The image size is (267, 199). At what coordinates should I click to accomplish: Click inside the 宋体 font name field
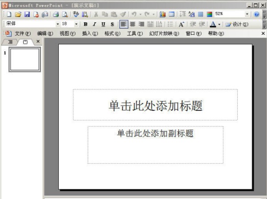[x=30, y=24]
